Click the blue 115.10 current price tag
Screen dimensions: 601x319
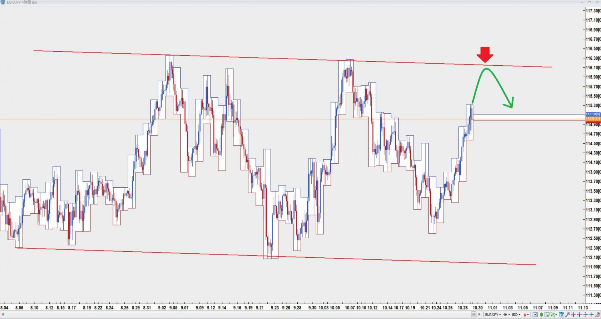(593, 114)
